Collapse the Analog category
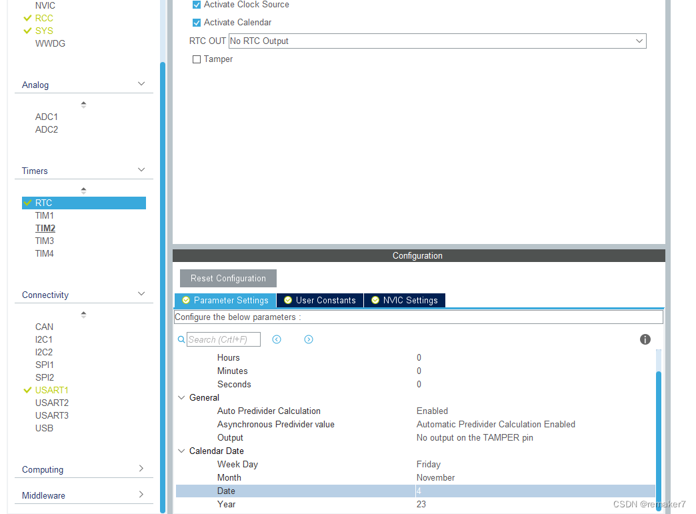696x514 pixels. coord(141,84)
